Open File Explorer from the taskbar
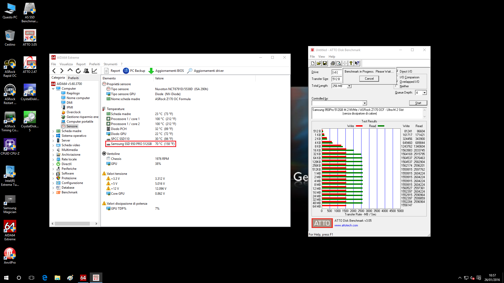The height and width of the screenshot is (283, 504). (x=57, y=278)
